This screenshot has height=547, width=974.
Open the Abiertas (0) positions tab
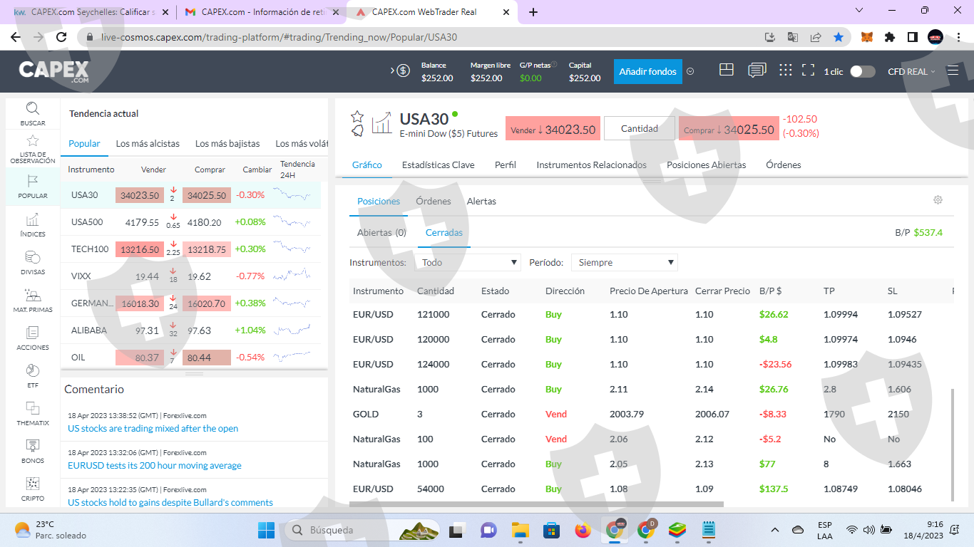click(381, 233)
